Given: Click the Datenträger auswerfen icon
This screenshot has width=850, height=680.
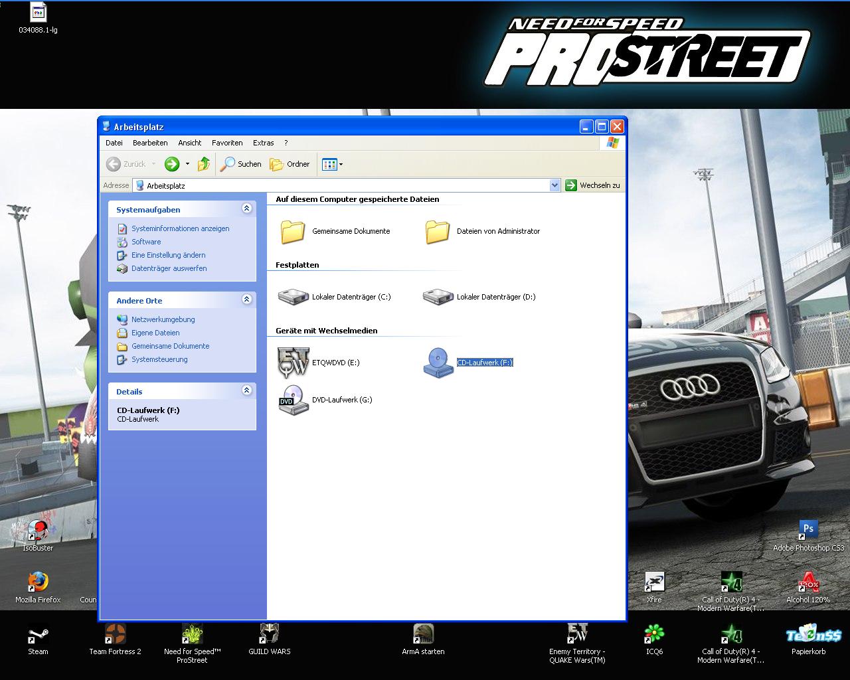Looking at the screenshot, I should coord(122,268).
